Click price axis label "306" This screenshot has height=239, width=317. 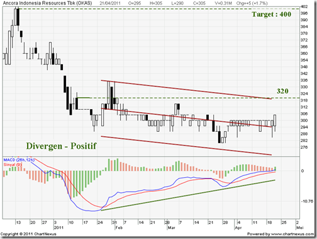coord(304,114)
